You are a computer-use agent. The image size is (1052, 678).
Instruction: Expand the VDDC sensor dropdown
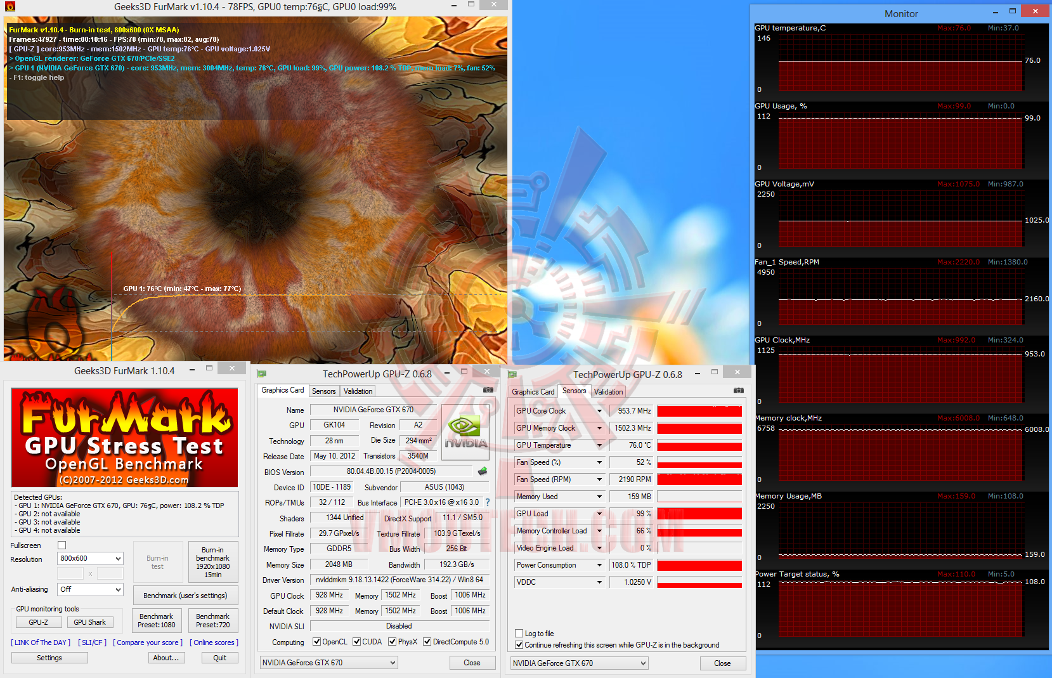click(x=599, y=582)
